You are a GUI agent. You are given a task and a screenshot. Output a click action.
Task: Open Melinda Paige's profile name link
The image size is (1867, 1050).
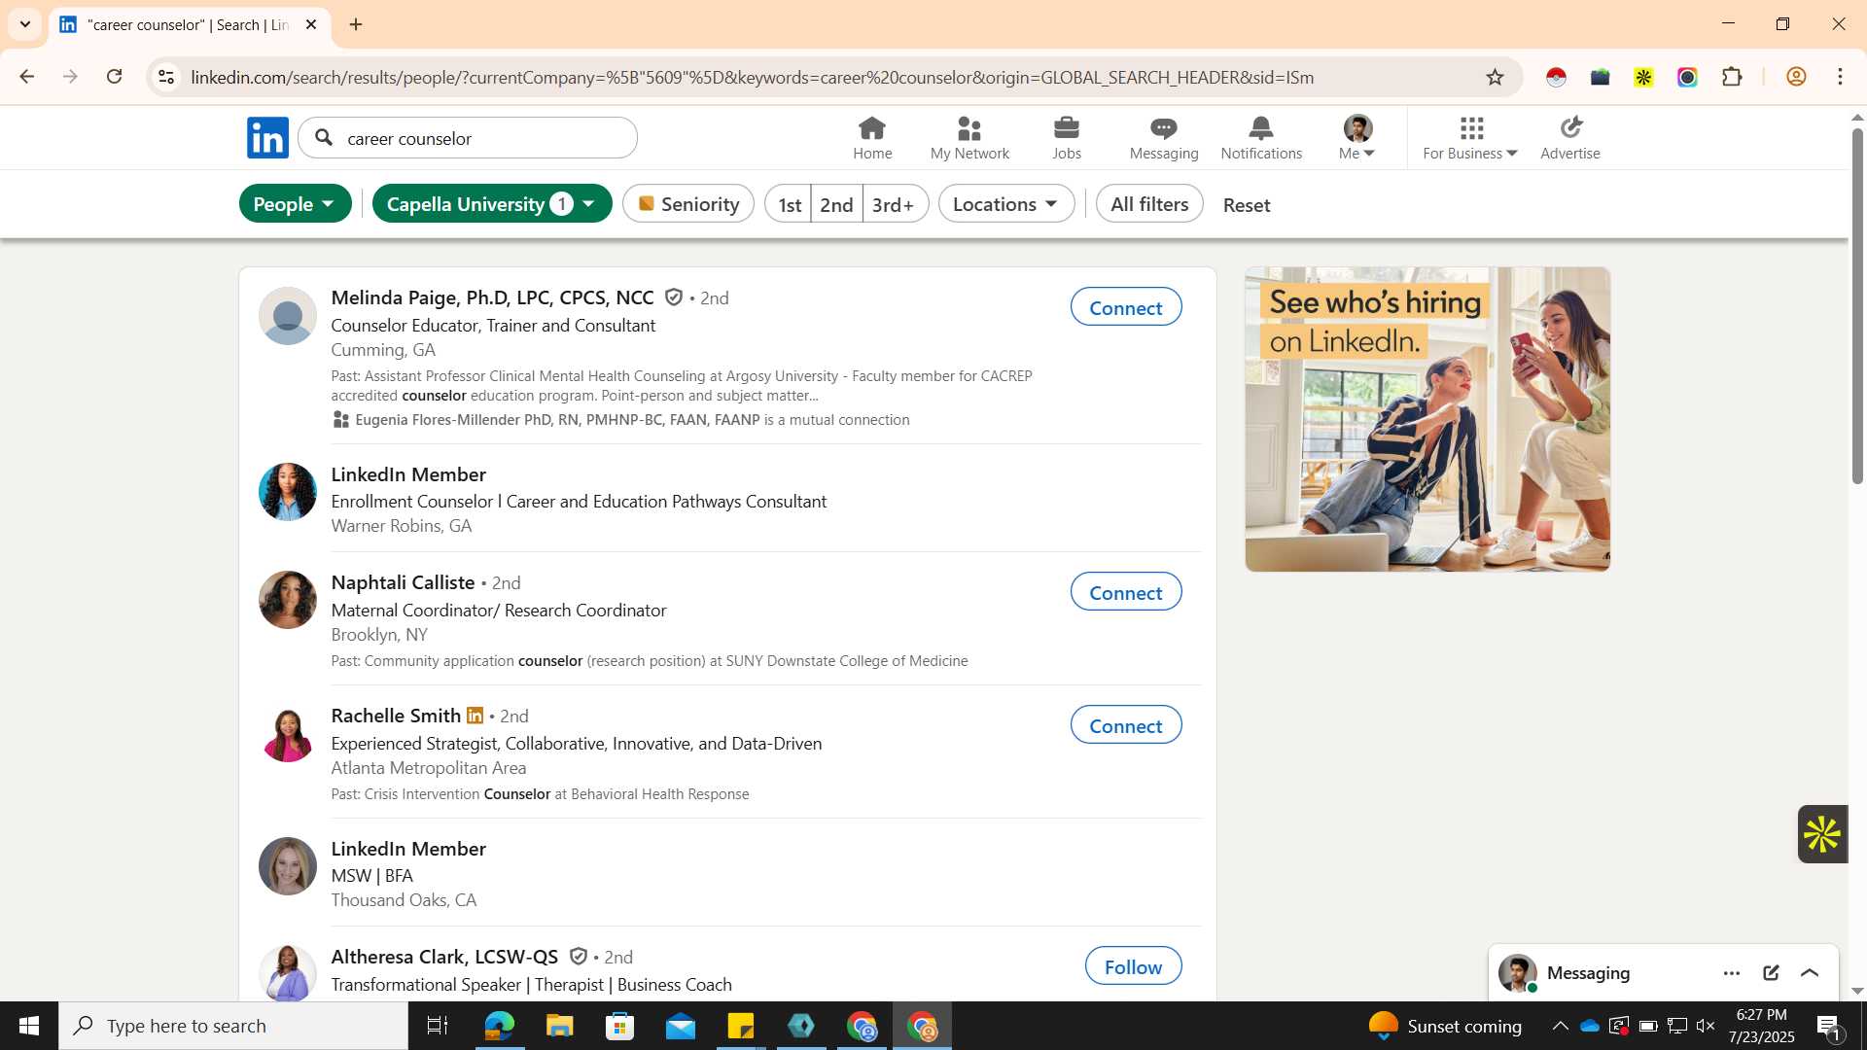point(492,297)
